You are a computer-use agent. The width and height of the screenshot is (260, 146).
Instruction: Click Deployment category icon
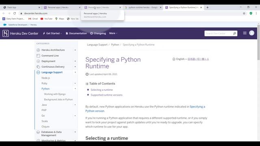click(x=38, y=61)
